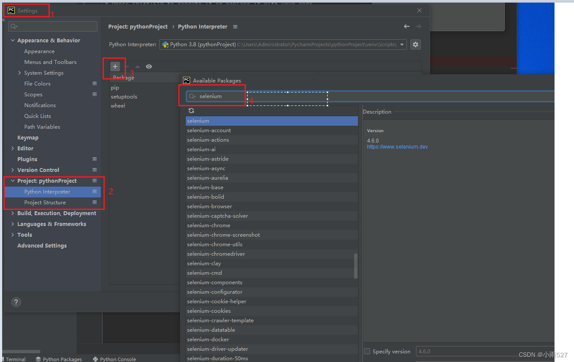Select Appearance settings page

point(39,51)
